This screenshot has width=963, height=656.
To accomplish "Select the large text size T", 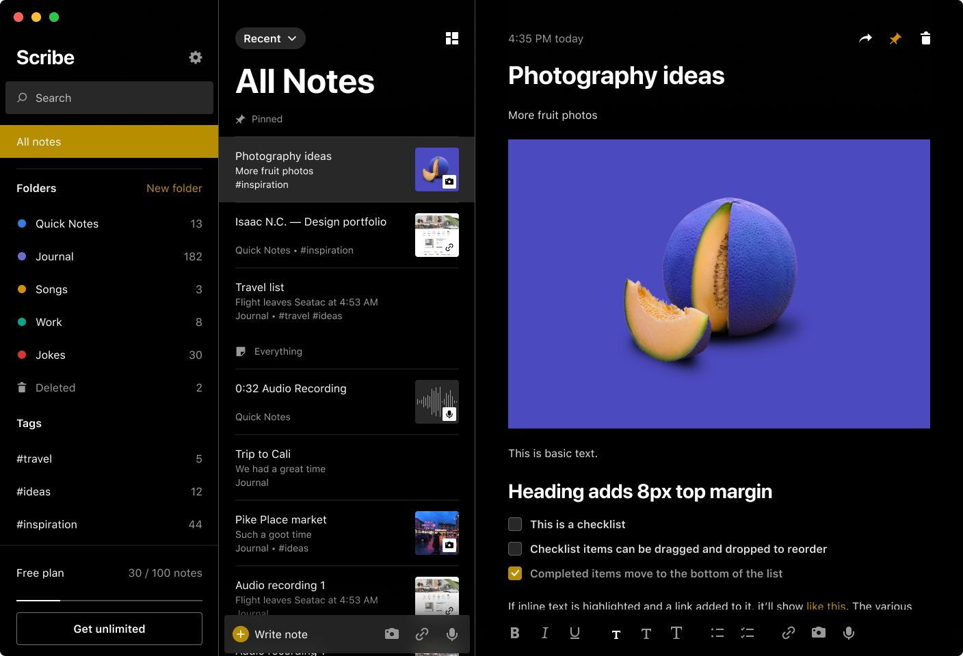I will tap(676, 633).
